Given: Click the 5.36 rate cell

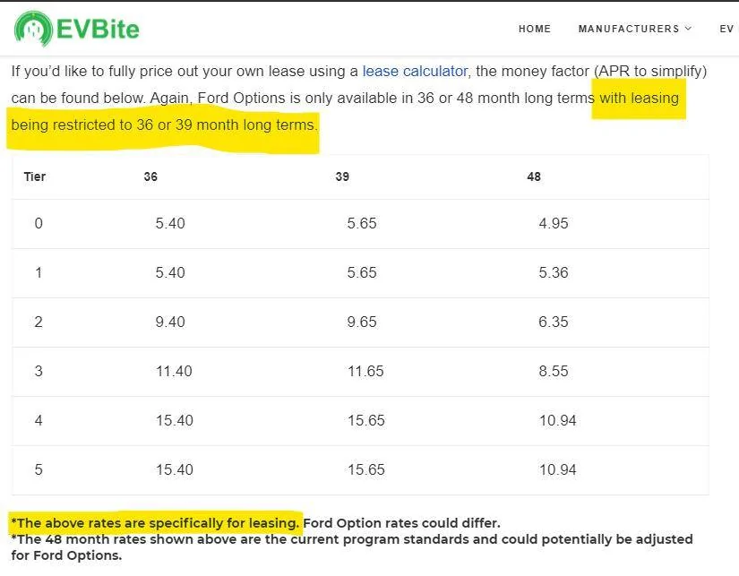Looking at the screenshot, I should pos(554,272).
